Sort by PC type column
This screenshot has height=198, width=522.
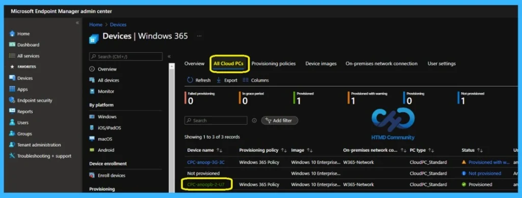[422, 150]
